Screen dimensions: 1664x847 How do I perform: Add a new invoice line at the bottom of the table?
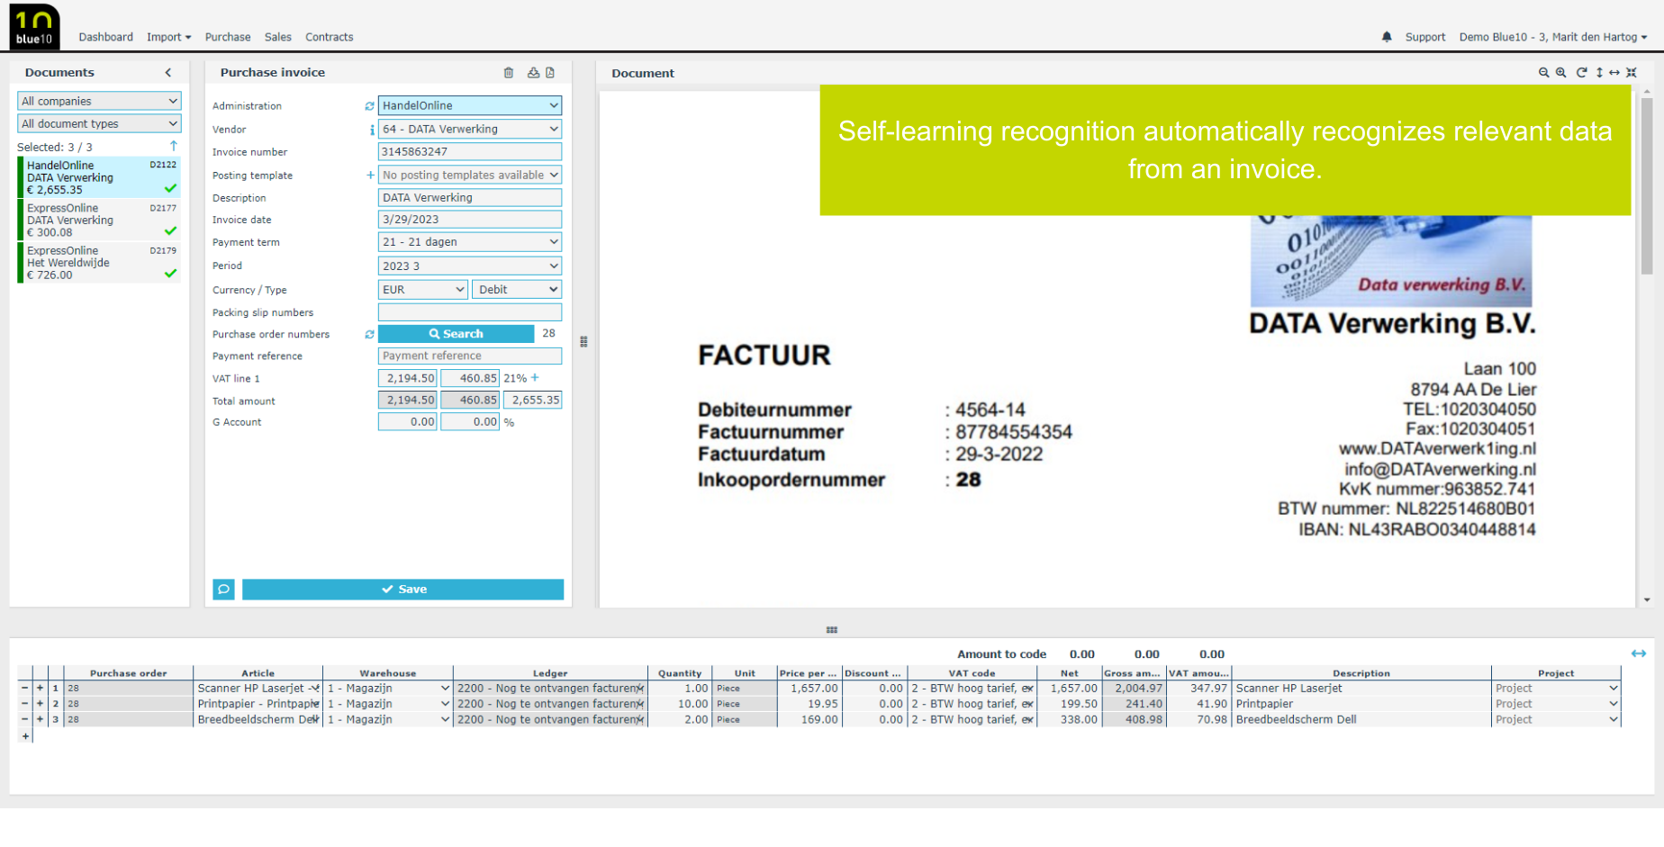25,736
